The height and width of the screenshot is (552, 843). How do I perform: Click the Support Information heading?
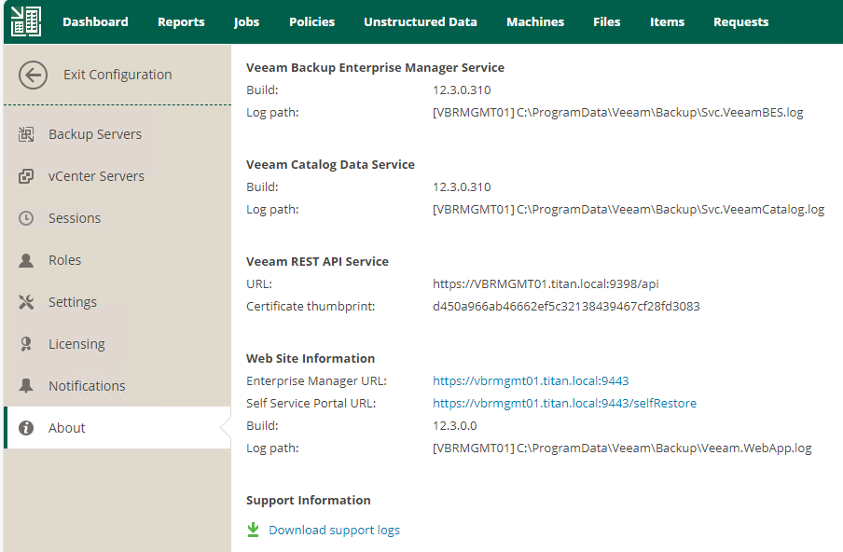point(308,501)
